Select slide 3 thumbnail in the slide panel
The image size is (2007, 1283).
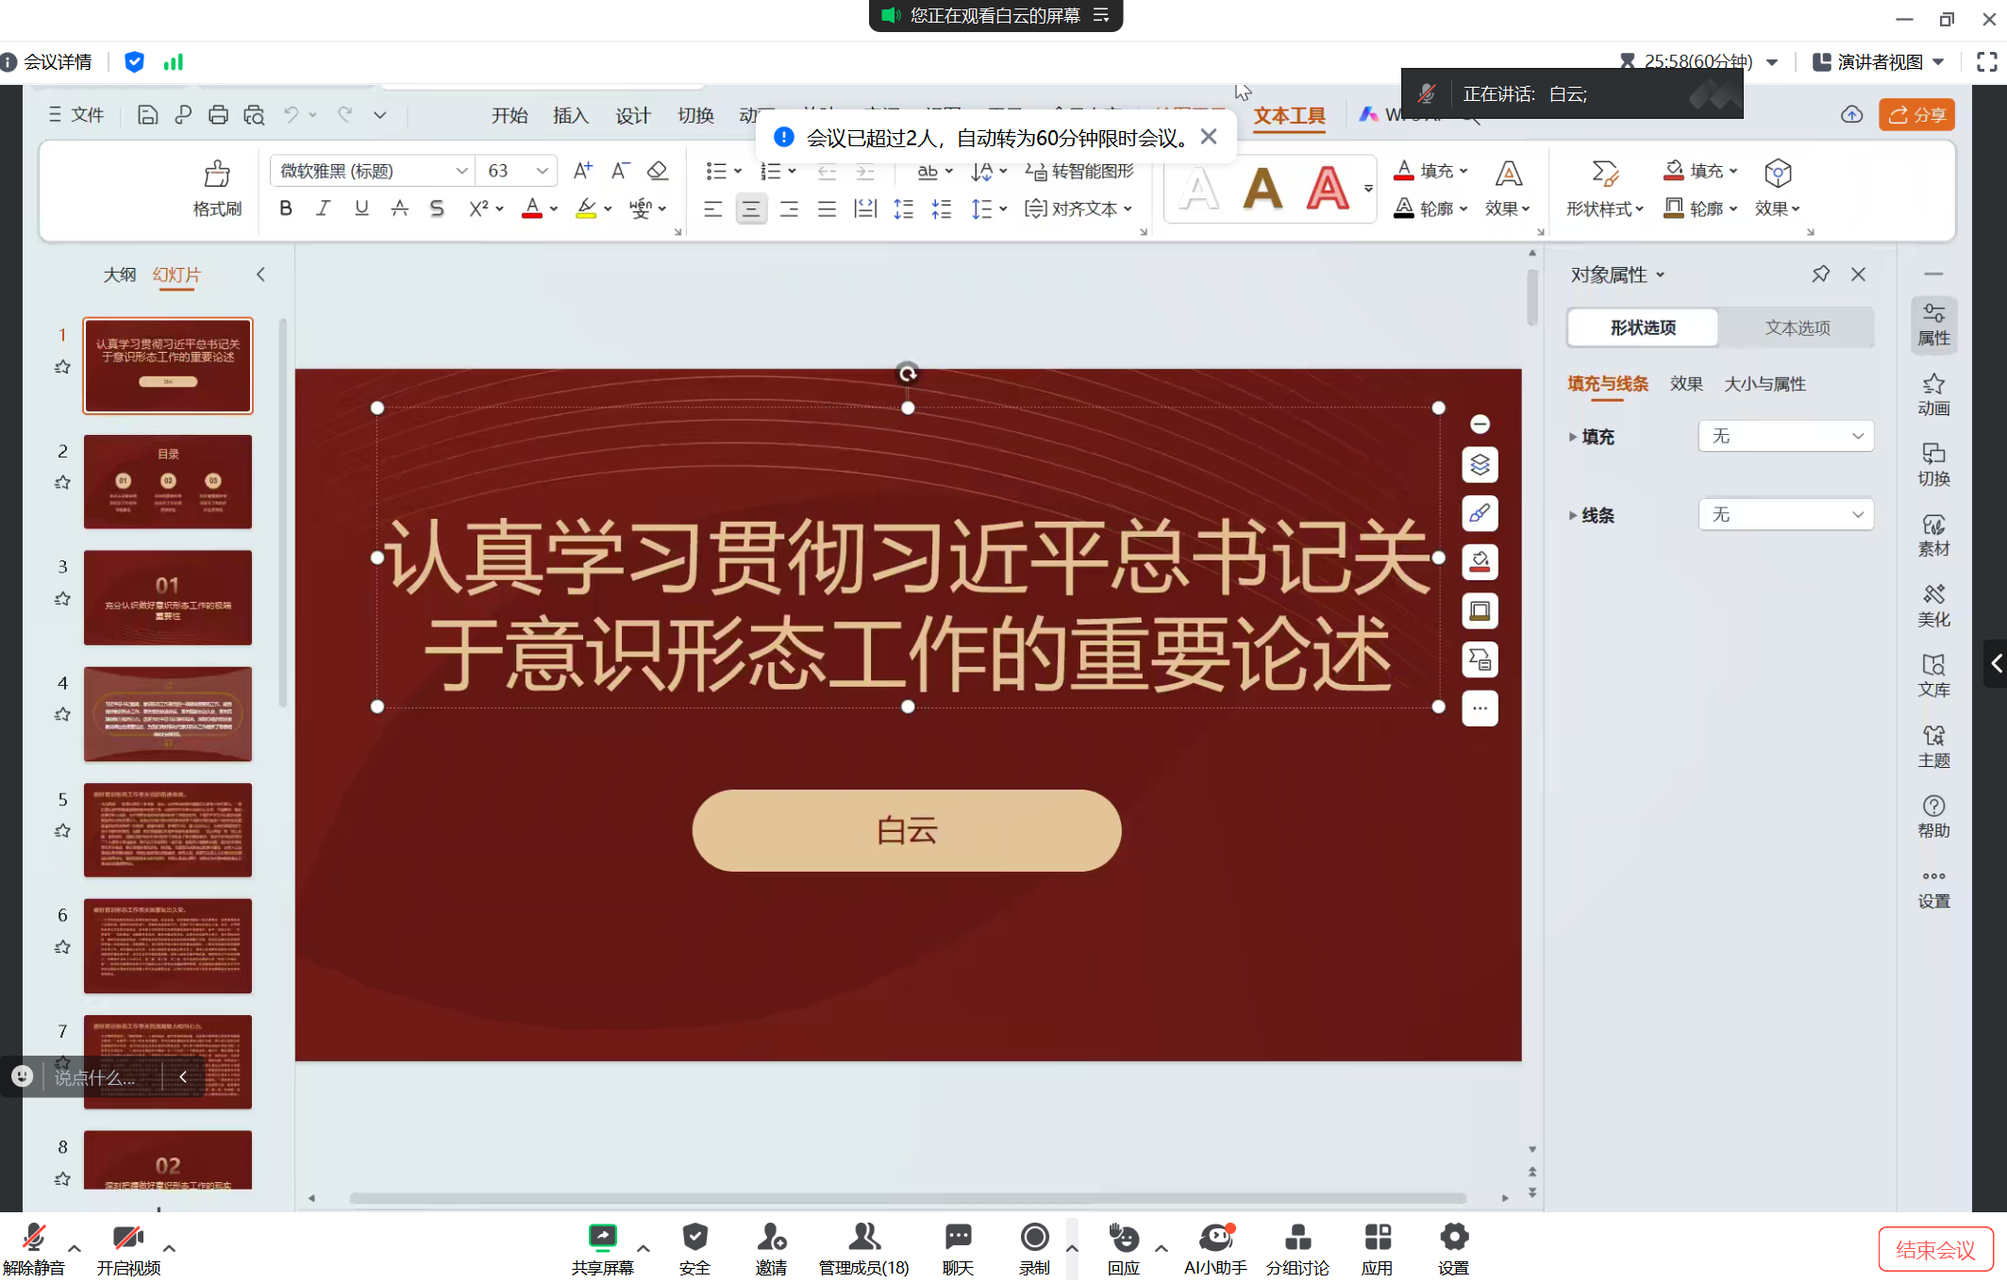(x=167, y=597)
